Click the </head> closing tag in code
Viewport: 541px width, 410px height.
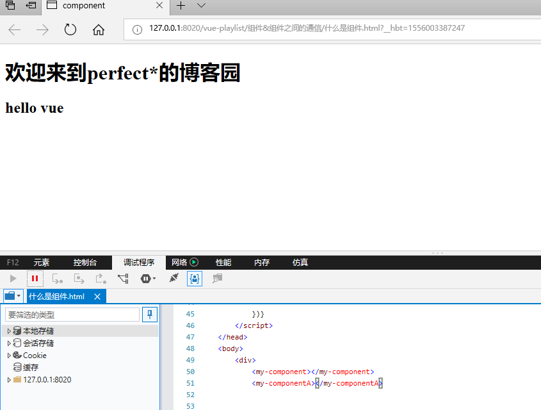(x=232, y=337)
